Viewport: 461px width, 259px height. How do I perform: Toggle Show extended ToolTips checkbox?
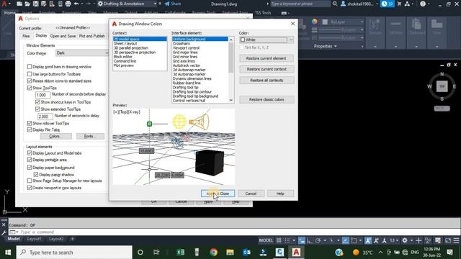click(37, 109)
